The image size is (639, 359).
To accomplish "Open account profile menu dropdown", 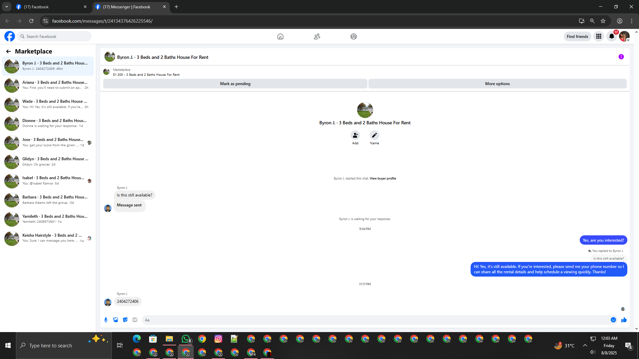I will (625, 37).
